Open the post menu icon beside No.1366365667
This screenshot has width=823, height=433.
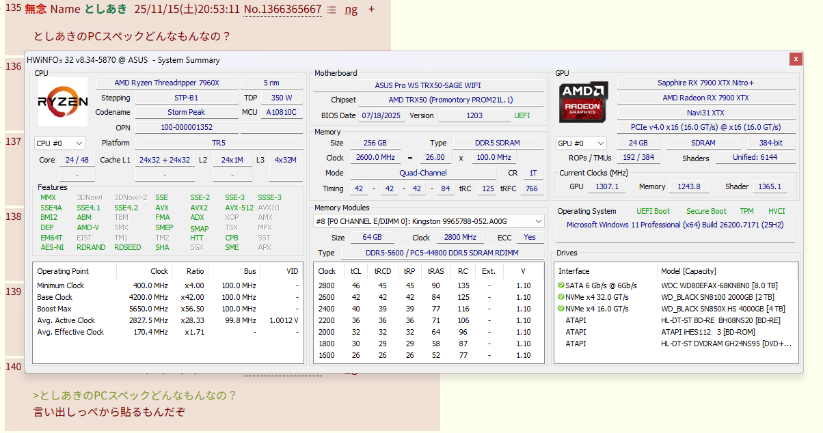pos(332,10)
